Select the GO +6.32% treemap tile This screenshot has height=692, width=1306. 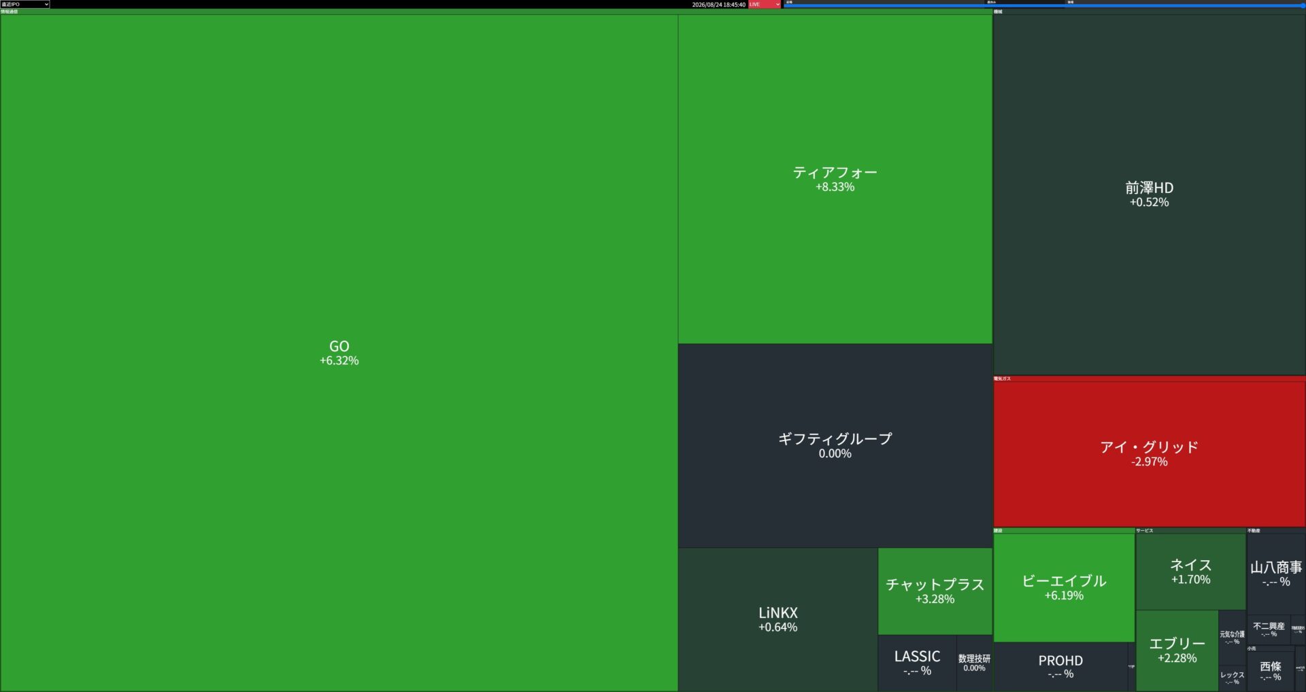(x=339, y=353)
